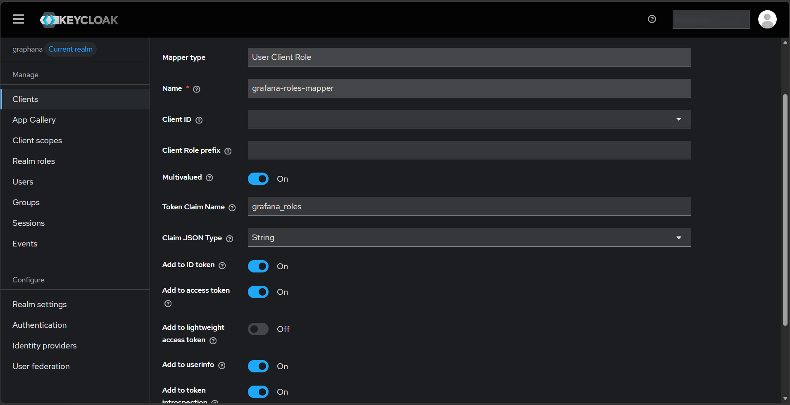Show help for Token Claim Name
The width and height of the screenshot is (790, 405).
point(232,208)
